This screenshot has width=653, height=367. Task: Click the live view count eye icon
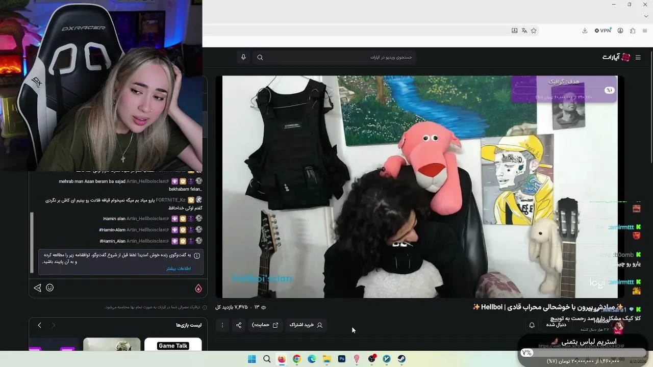point(263,307)
